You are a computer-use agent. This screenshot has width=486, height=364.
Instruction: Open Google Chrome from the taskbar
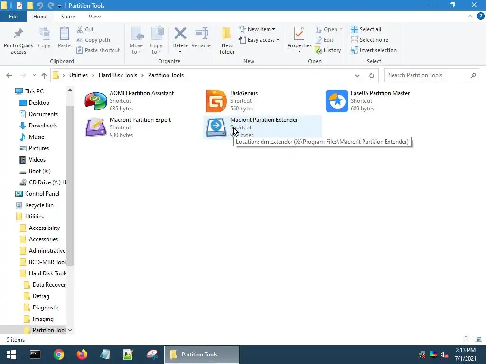pos(58,355)
